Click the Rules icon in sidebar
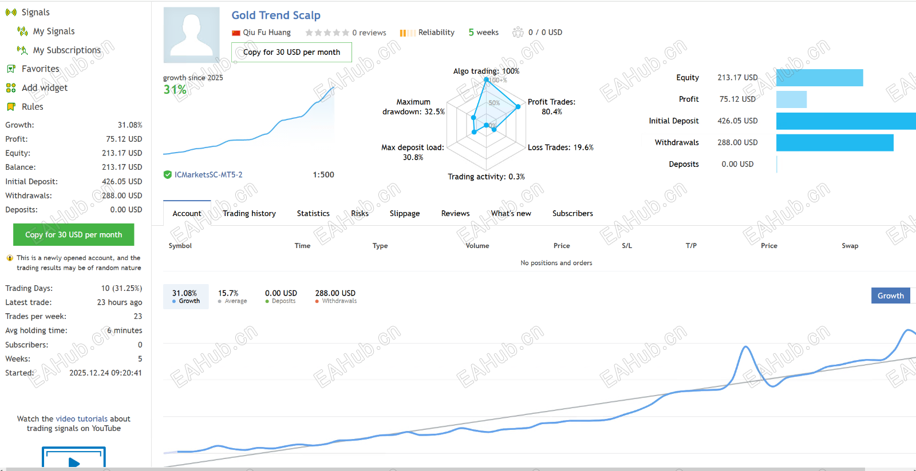This screenshot has width=916, height=471. pyautogui.click(x=11, y=106)
